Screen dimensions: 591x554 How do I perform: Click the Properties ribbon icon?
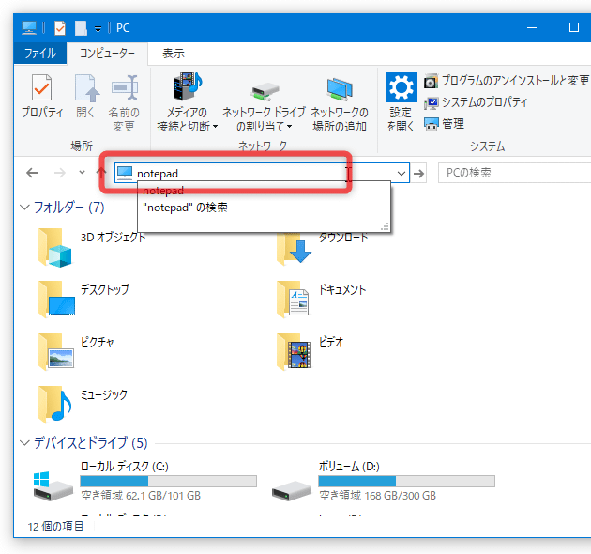coord(41,87)
